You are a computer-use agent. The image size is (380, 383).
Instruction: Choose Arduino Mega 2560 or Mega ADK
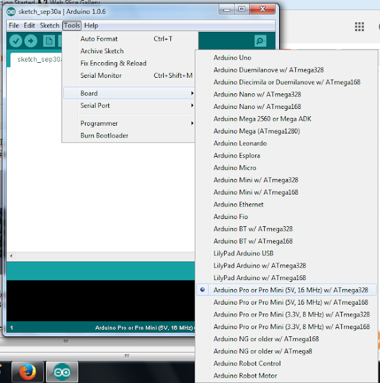click(x=262, y=118)
